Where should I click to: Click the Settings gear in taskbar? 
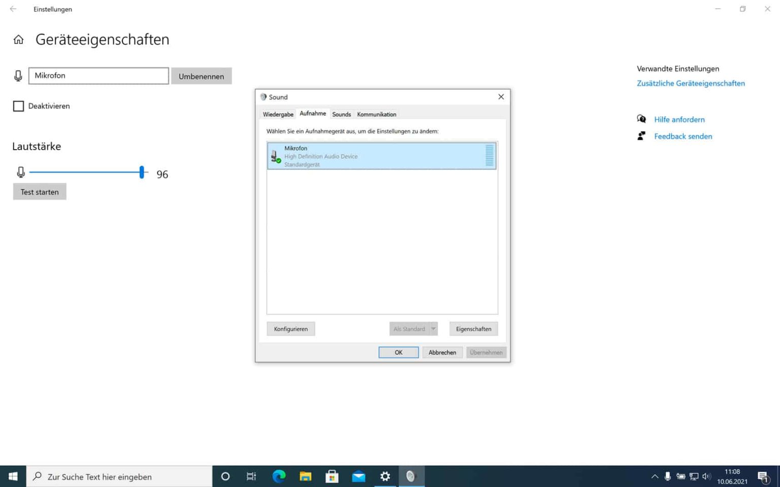coord(385,476)
